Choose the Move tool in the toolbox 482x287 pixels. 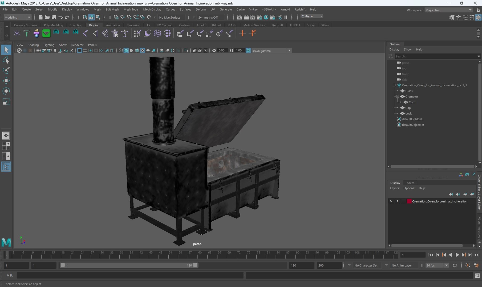click(x=6, y=81)
